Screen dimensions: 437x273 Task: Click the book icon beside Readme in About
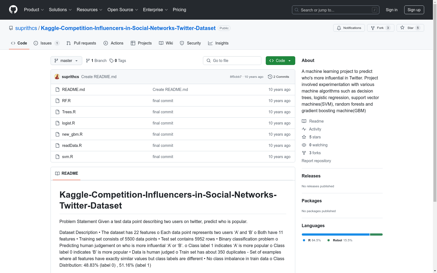(304, 121)
